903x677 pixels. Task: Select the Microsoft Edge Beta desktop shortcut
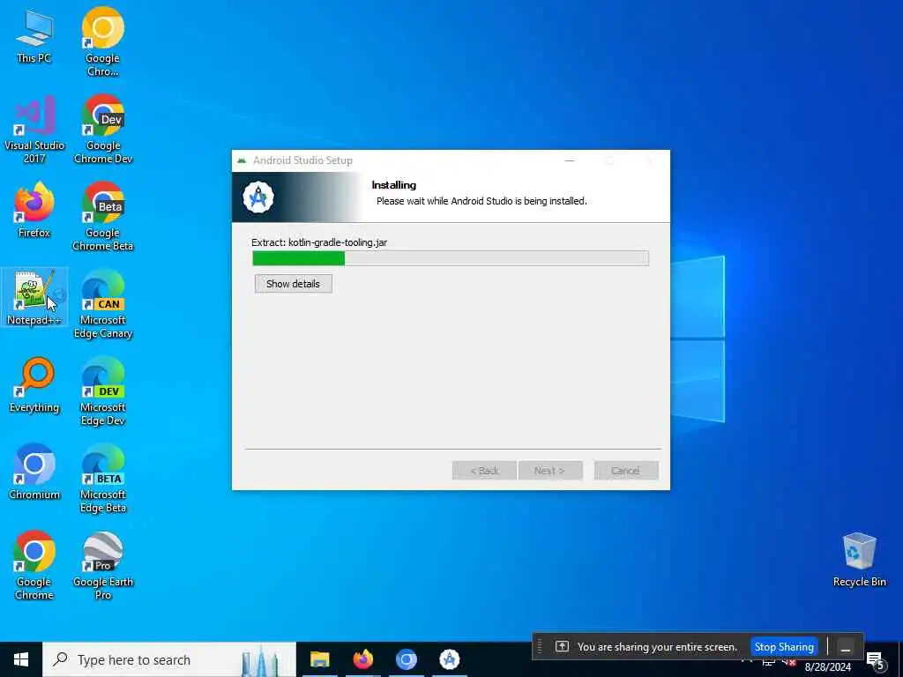coord(103,479)
